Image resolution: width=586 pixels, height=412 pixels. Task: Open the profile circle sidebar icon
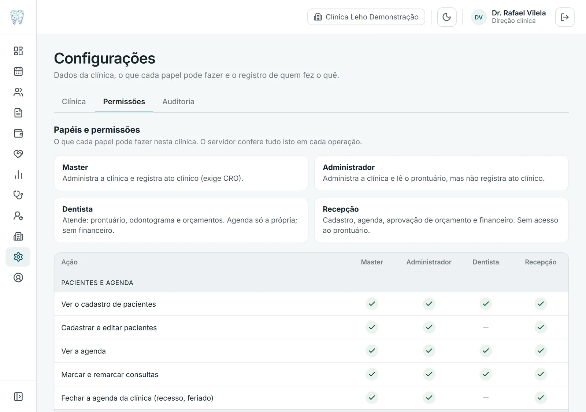point(18,278)
